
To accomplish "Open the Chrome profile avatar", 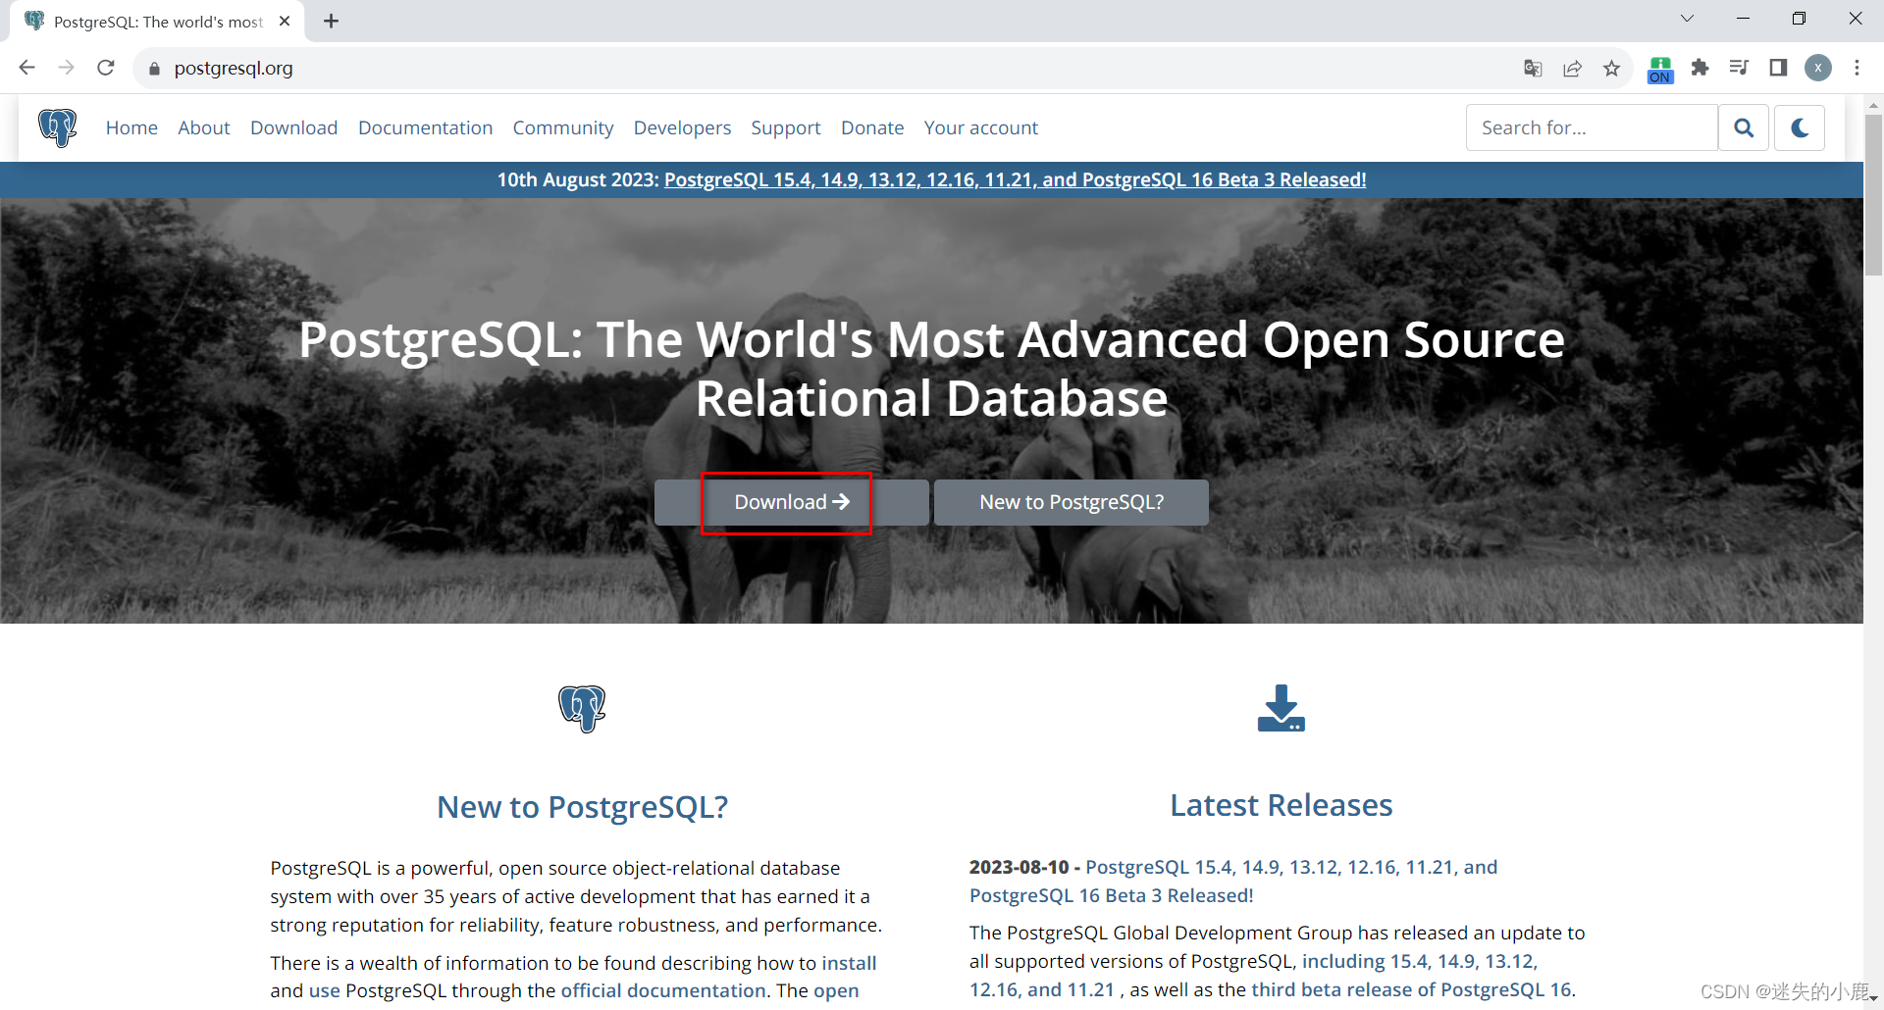I will coord(1818,68).
